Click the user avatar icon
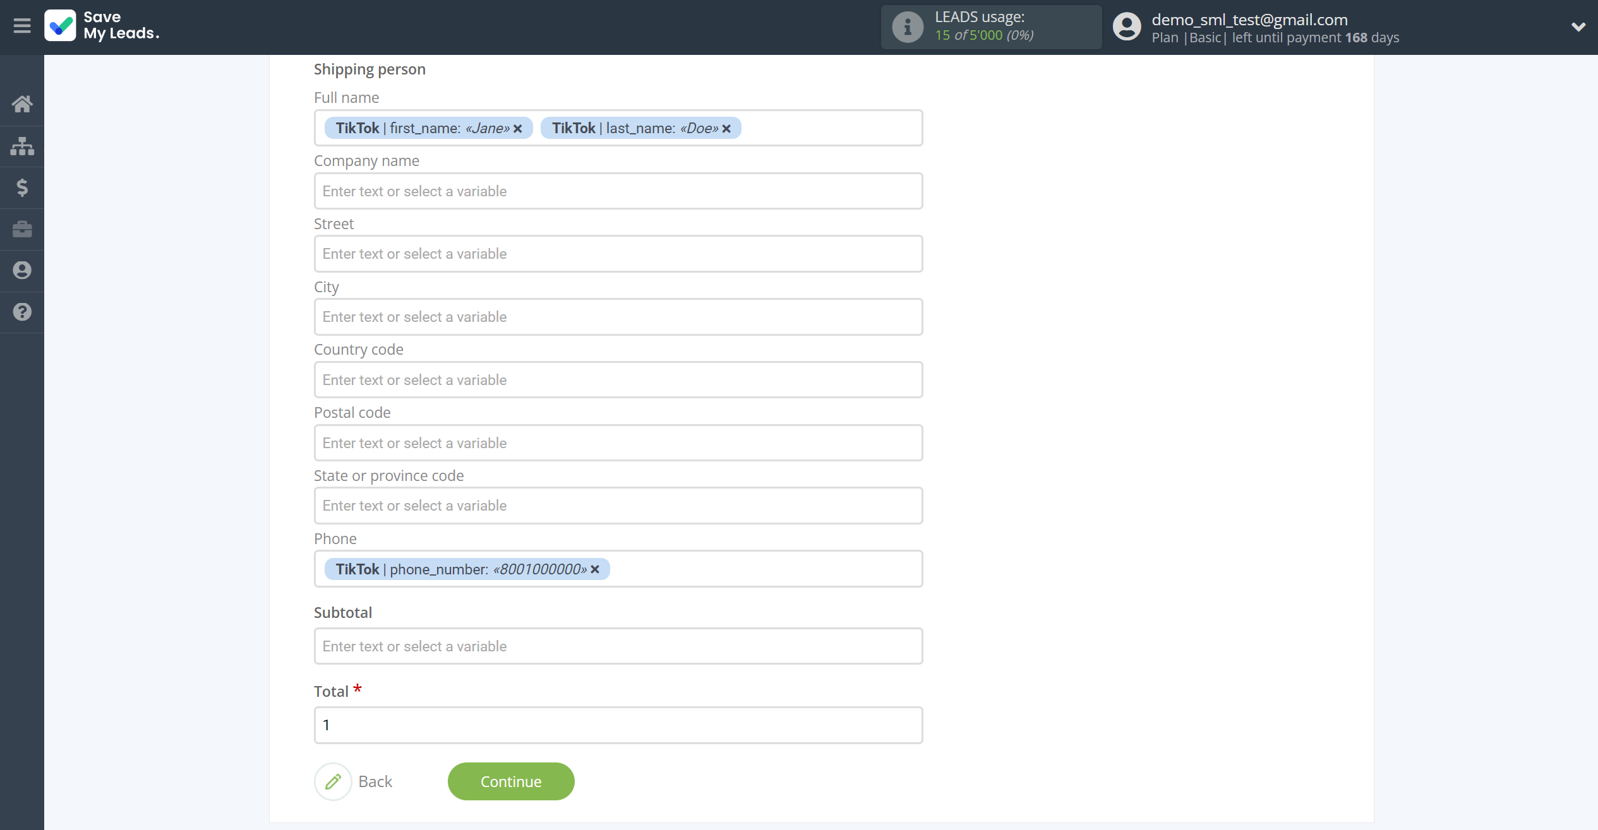Image resolution: width=1598 pixels, height=830 pixels. point(1126,27)
